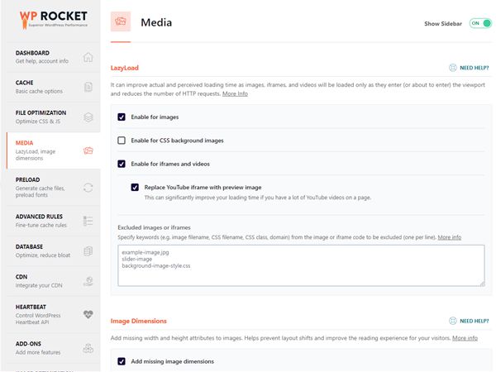The image size is (496, 372).
Task: Click the CDN hand-globe icon
Action: pos(88,281)
